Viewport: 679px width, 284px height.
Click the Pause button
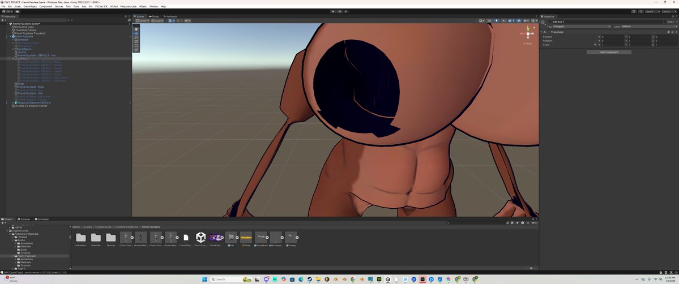[340, 11]
